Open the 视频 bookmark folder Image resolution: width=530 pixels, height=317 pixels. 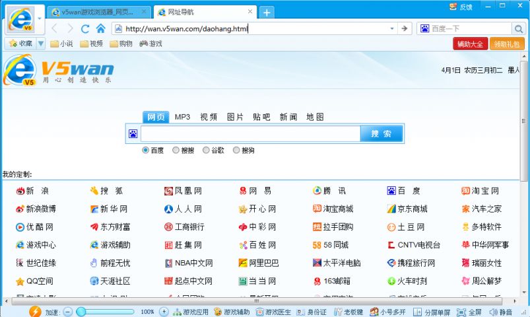pyautogui.click(x=91, y=44)
